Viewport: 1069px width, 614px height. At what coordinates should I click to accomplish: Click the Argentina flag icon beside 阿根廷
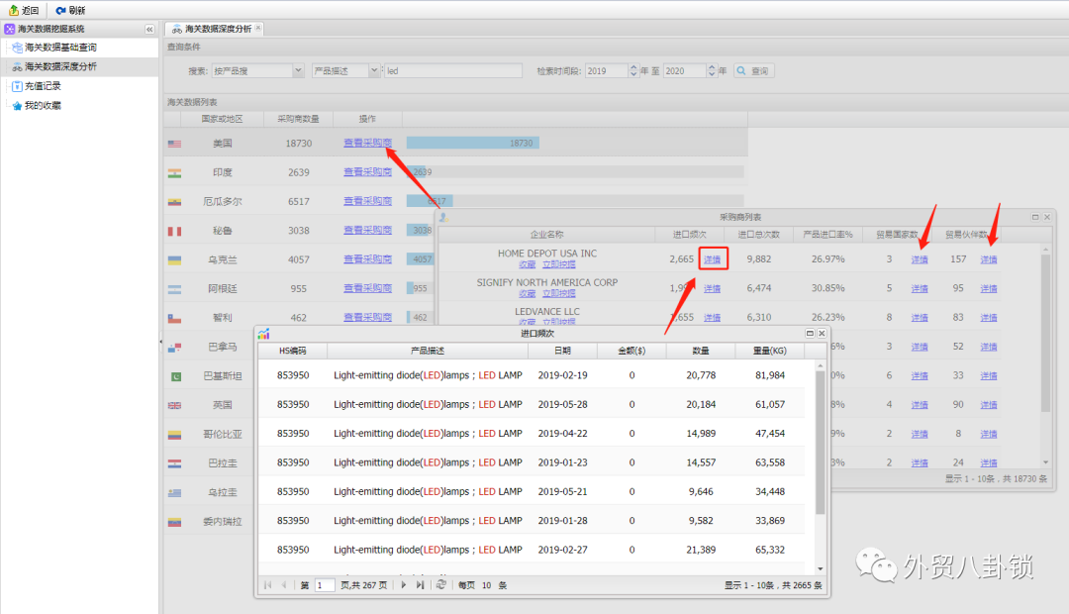point(174,289)
